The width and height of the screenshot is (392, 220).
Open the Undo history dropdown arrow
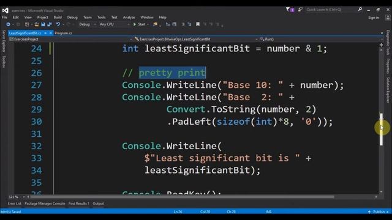tap(63, 24)
